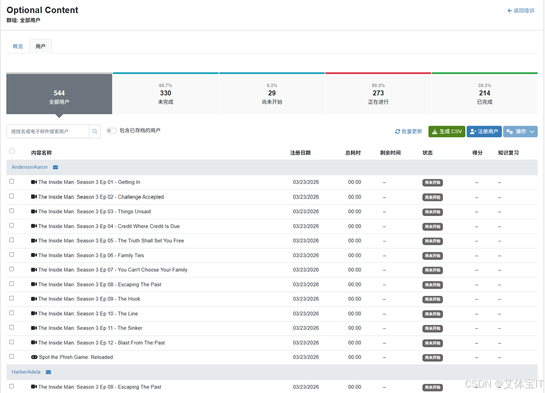Click the search magnifier icon button
The width and height of the screenshot is (545, 393).
(x=95, y=132)
